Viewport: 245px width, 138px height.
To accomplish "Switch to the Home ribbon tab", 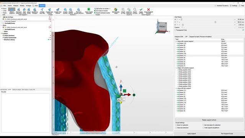I will [x=10, y=6].
